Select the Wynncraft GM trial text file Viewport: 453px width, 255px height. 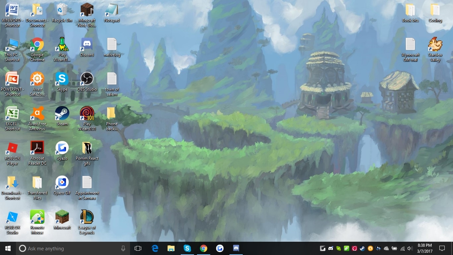(x=410, y=44)
